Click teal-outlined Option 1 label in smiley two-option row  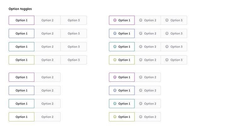(124, 104)
